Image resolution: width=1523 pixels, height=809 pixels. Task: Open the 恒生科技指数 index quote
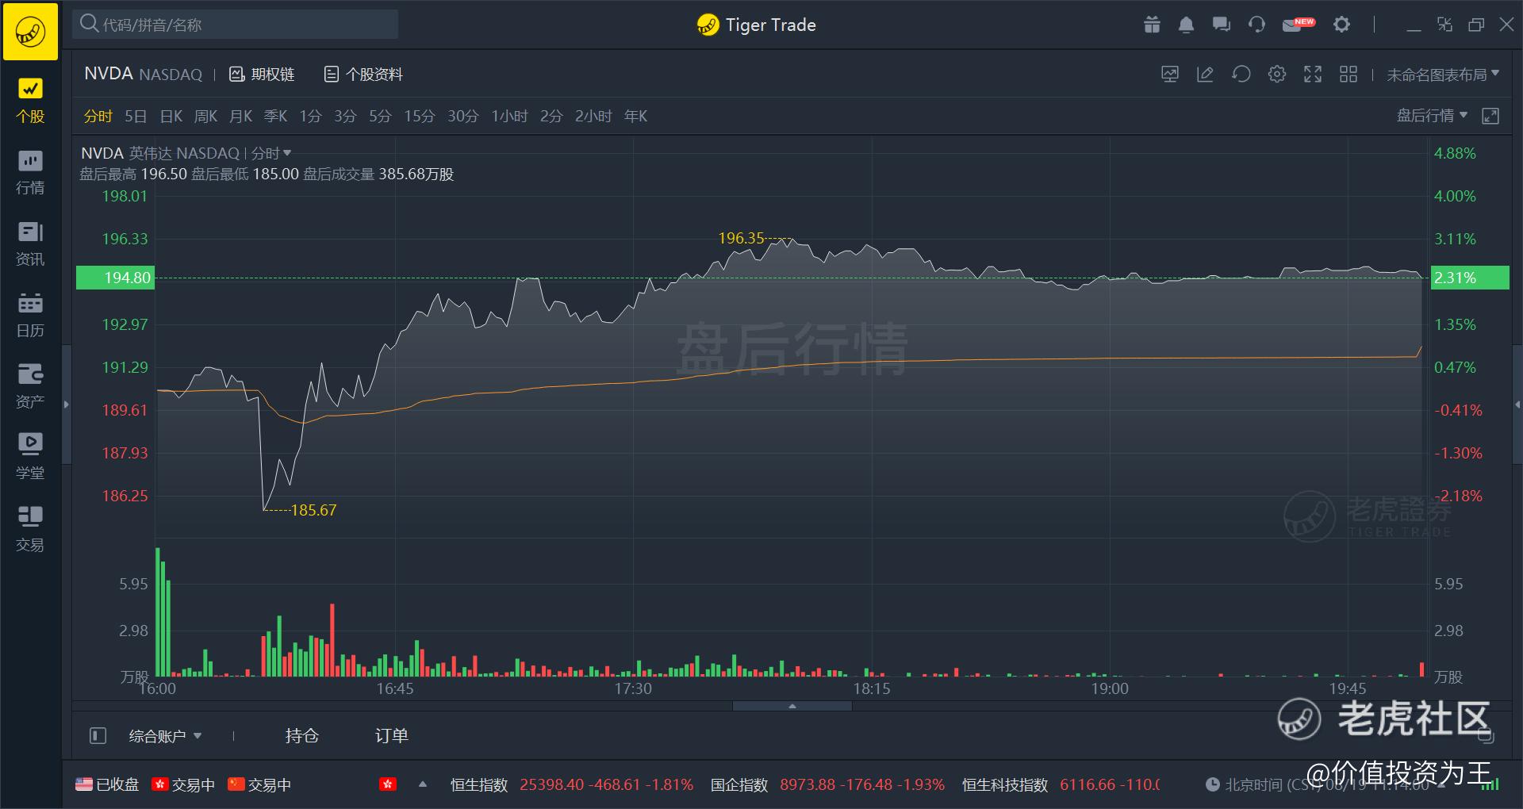tap(1061, 784)
